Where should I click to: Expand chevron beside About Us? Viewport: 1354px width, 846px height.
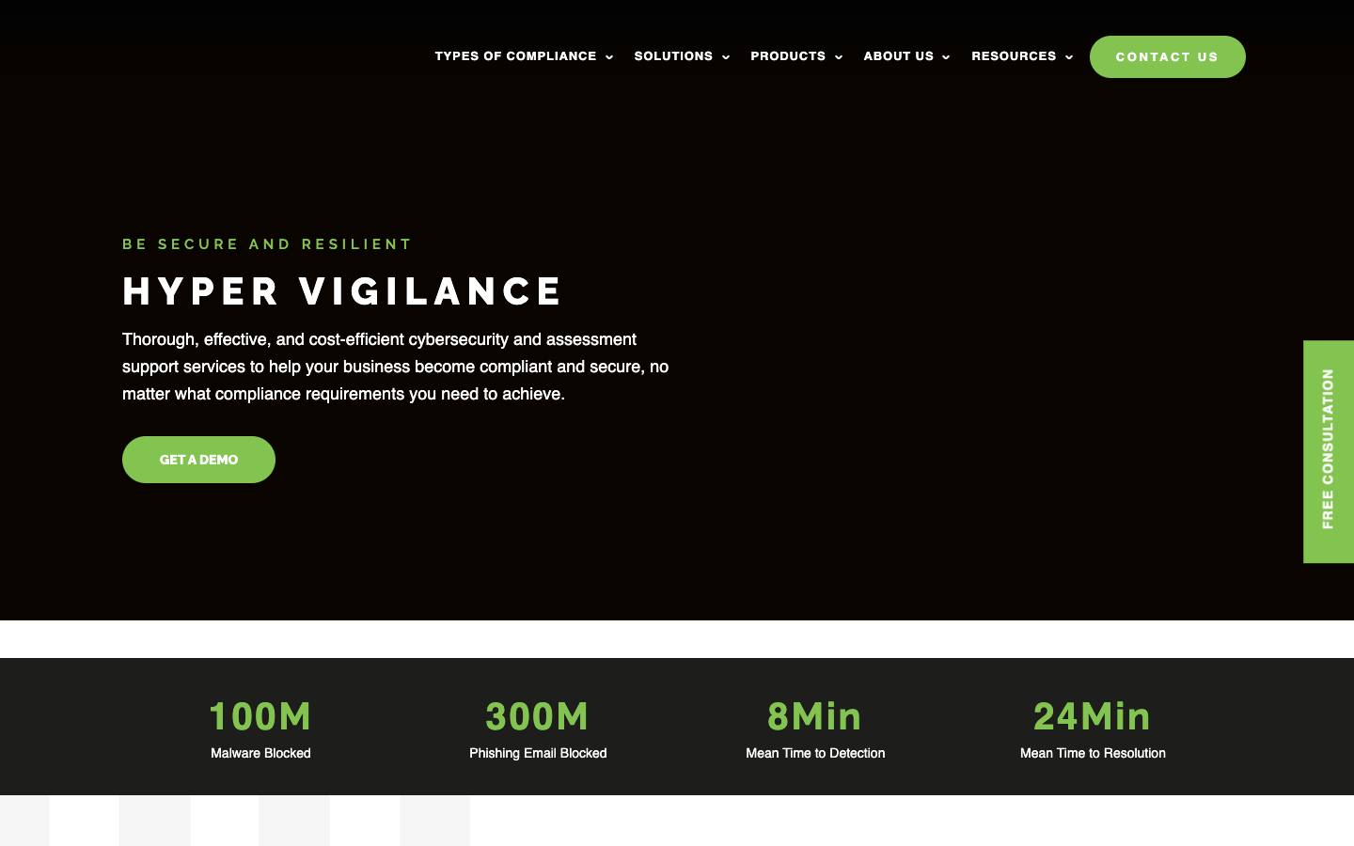point(946,57)
